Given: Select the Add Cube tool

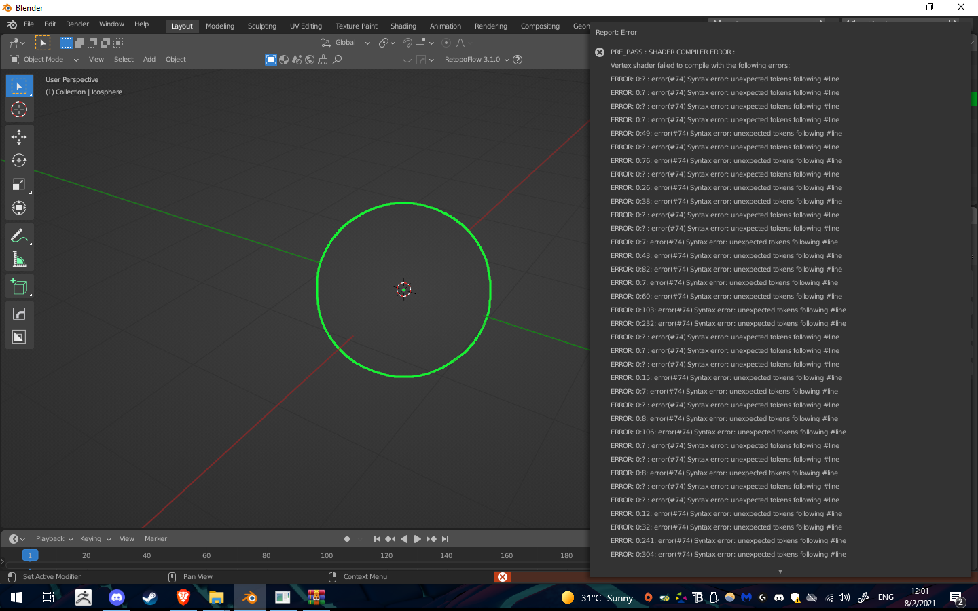Looking at the screenshot, I should point(19,286).
